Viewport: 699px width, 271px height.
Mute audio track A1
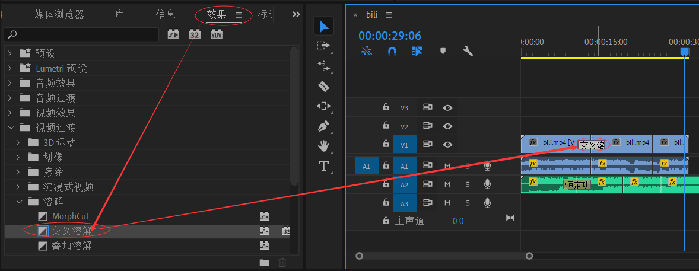[x=447, y=166]
